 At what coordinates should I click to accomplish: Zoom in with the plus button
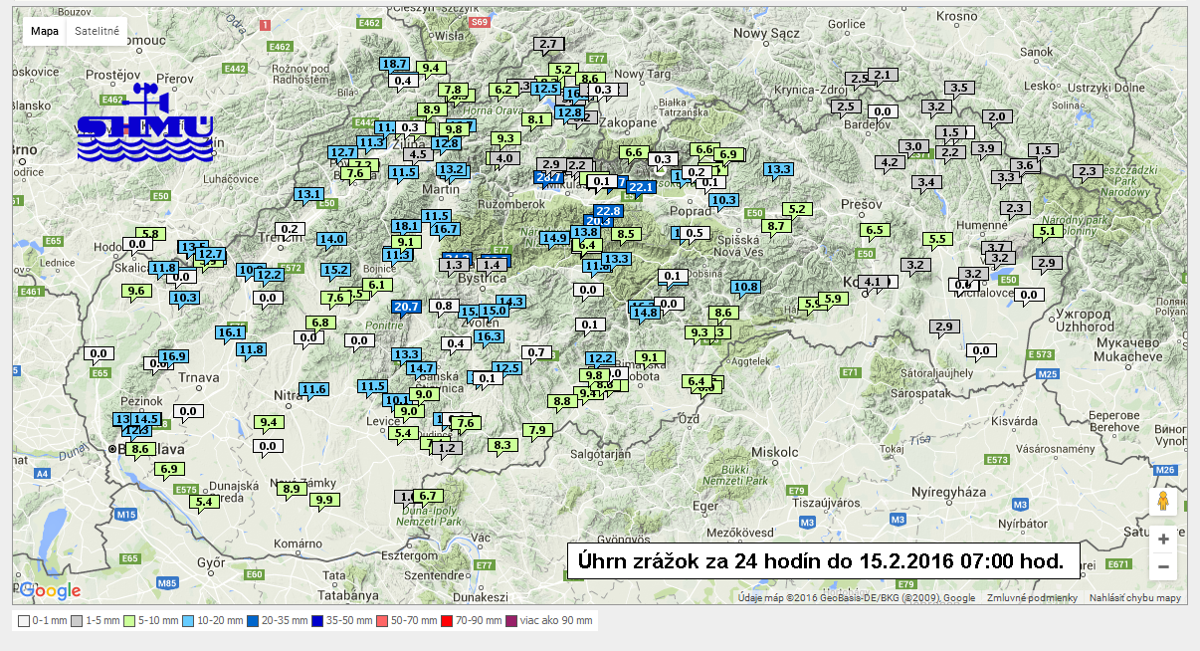point(1162,541)
